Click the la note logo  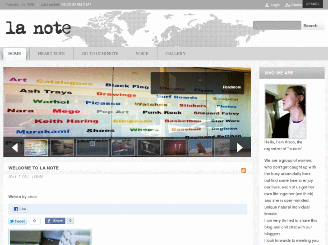pos(38,28)
